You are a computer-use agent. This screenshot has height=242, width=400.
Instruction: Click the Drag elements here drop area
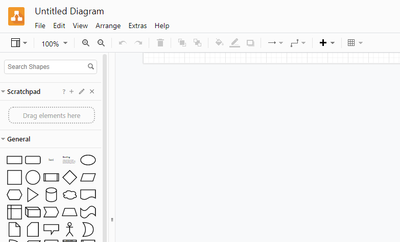click(x=52, y=115)
